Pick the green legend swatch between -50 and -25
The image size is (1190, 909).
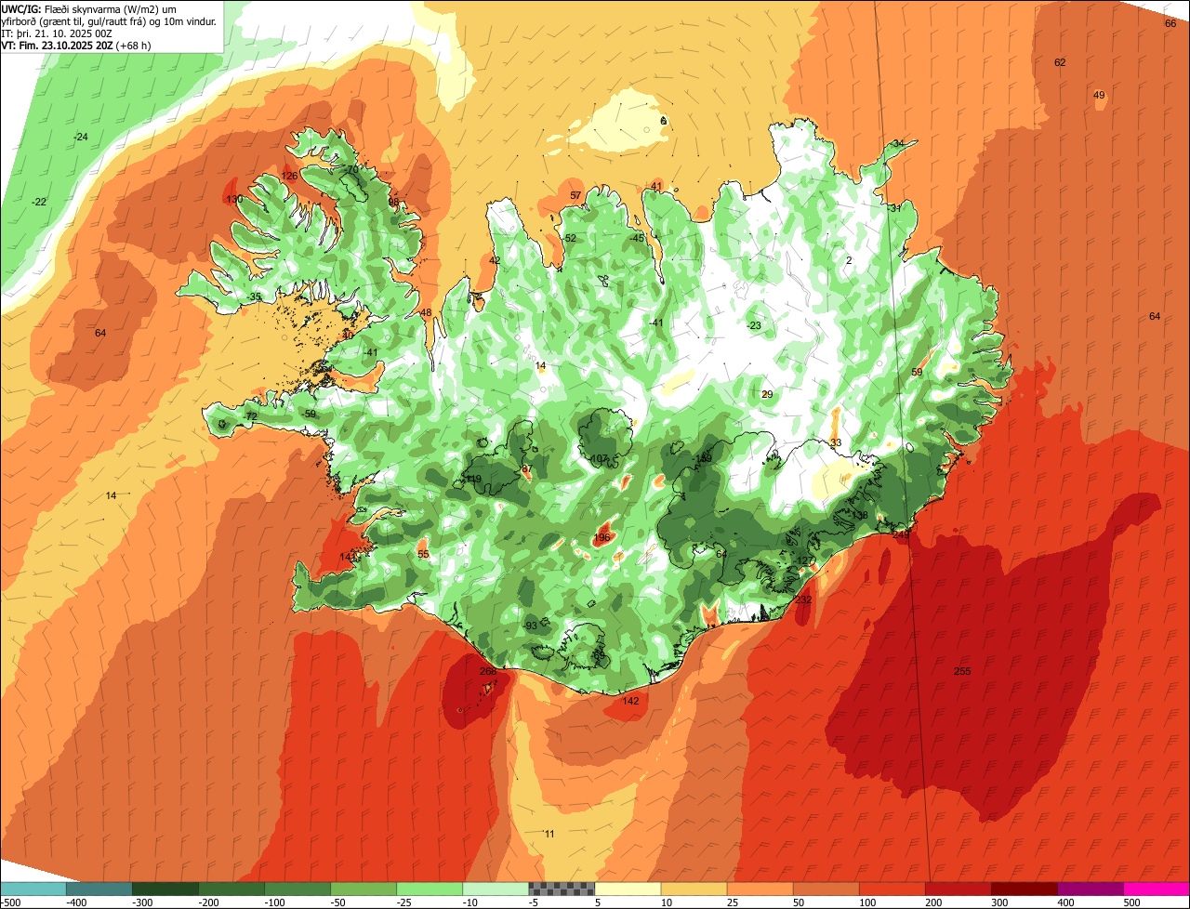(x=364, y=889)
